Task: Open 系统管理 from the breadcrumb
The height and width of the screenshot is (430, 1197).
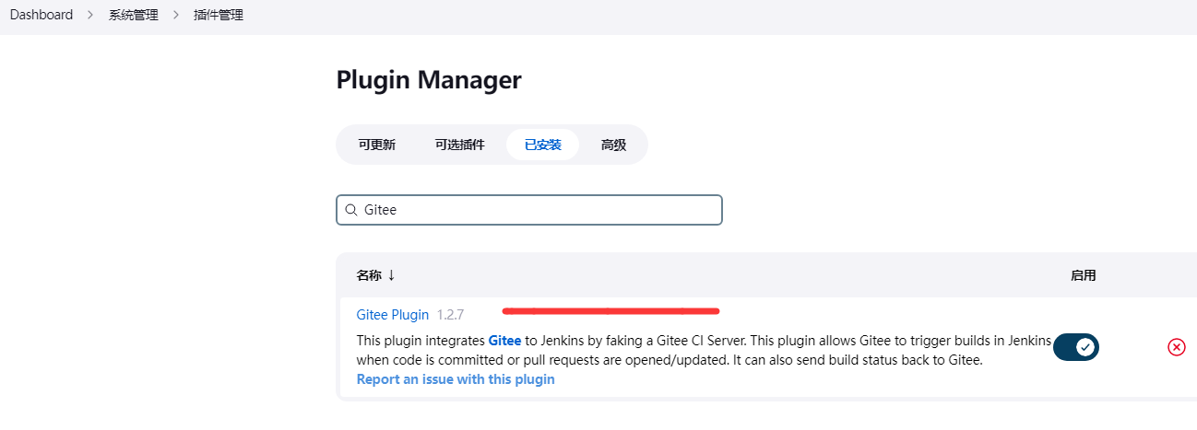Action: 134,16
